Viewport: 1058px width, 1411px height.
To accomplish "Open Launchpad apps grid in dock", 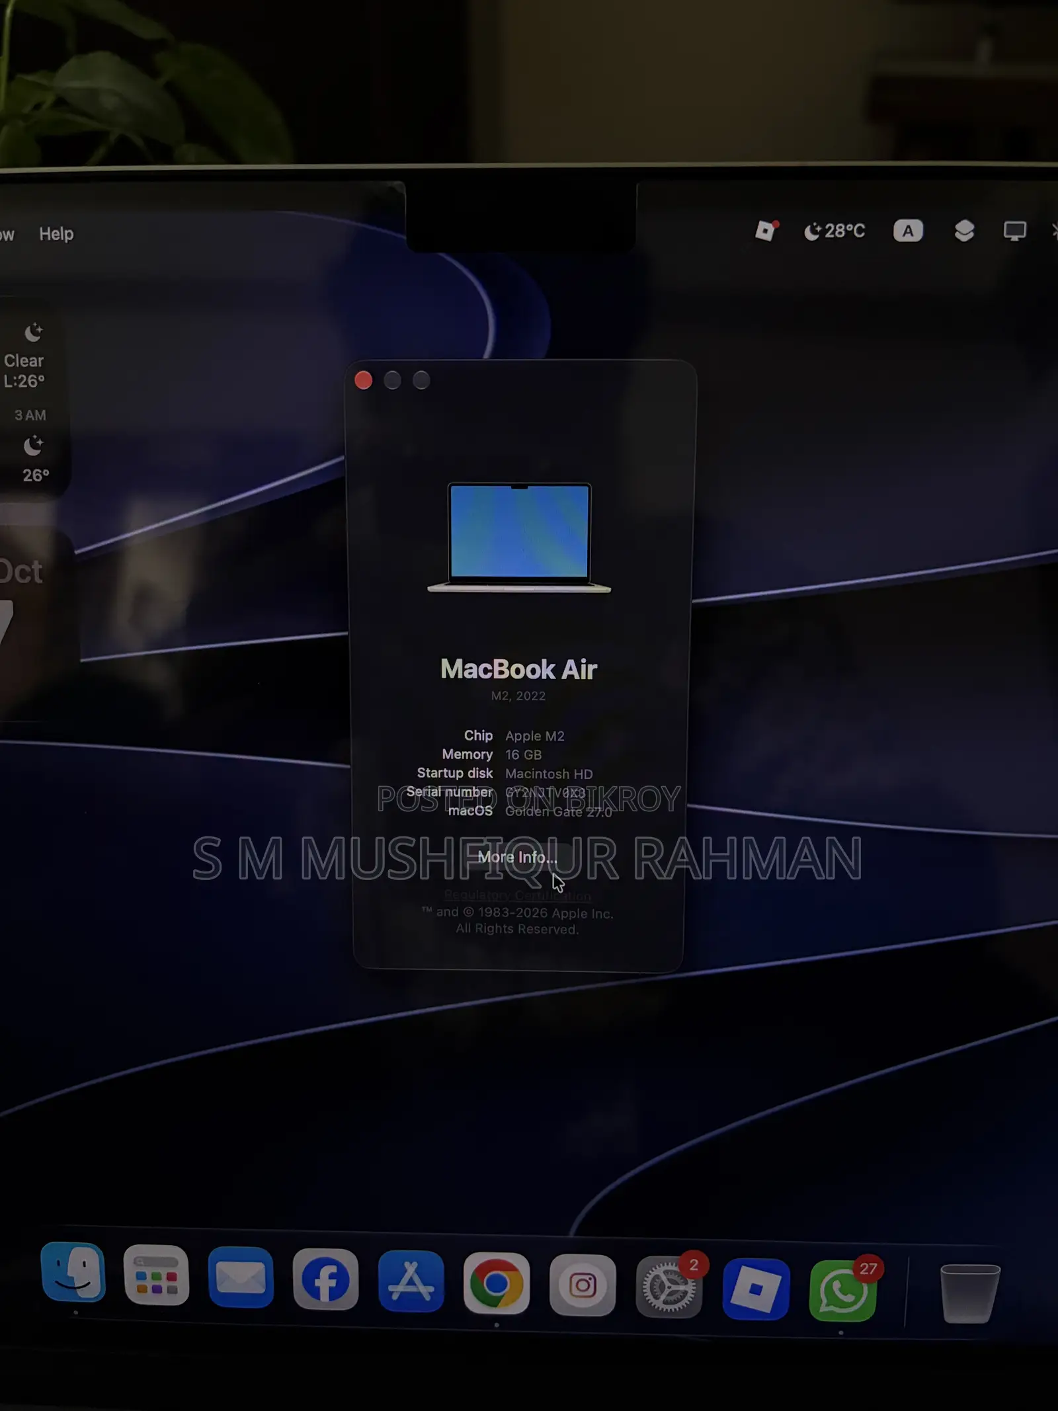I will coord(156,1275).
